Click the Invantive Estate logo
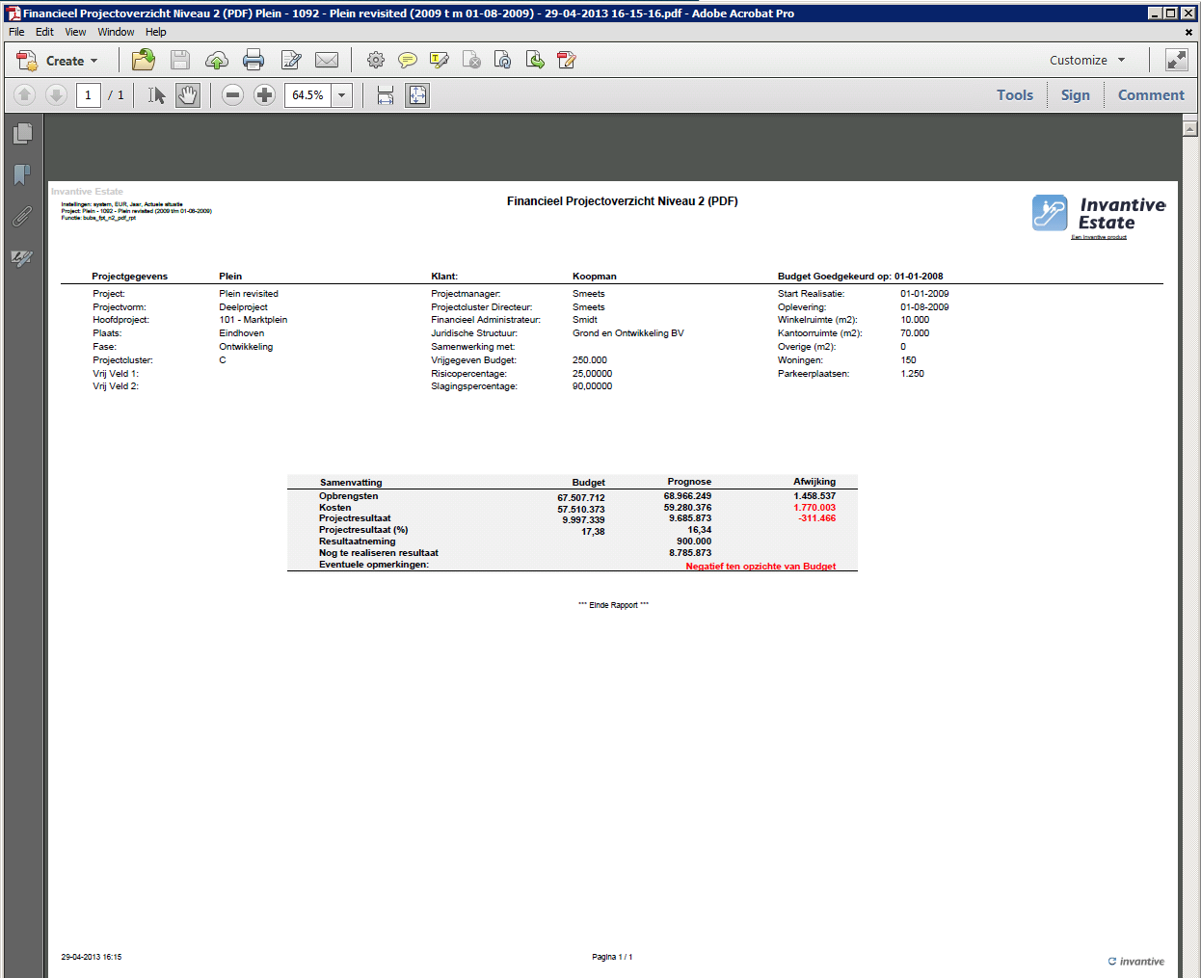 [1099, 213]
